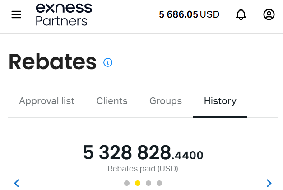Select the active yellow carousel dot
The width and height of the screenshot is (283, 190).
(138, 183)
